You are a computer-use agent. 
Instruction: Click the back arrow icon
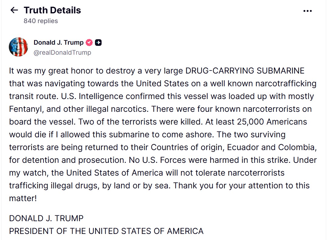[x=14, y=10]
